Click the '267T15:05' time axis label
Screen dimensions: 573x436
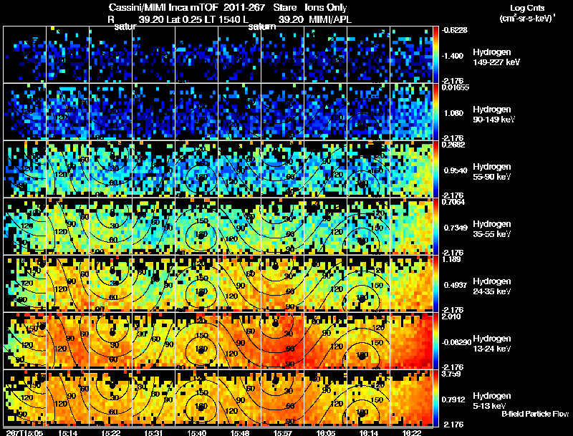24,432
